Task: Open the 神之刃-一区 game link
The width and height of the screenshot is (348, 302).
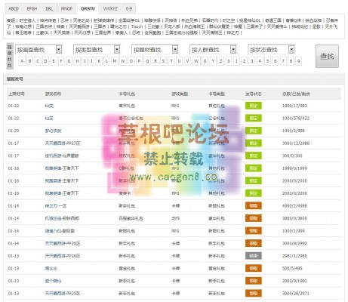Action: [56, 206]
